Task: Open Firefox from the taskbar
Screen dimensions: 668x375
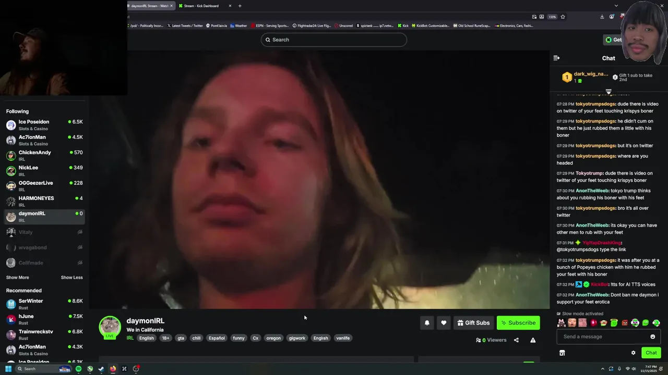Action: (113, 369)
